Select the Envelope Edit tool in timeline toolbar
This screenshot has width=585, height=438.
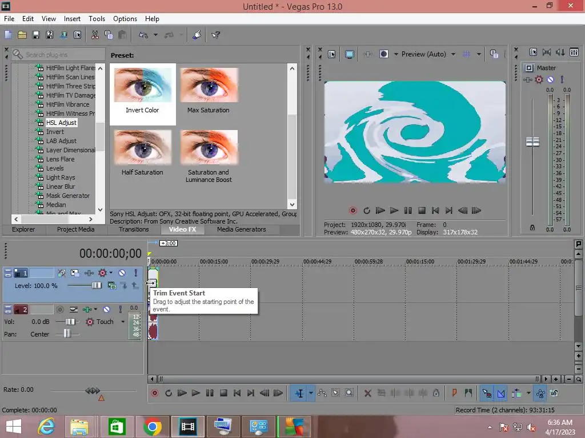click(x=322, y=393)
